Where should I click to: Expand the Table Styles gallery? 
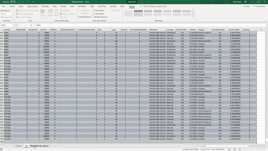tap(193, 17)
